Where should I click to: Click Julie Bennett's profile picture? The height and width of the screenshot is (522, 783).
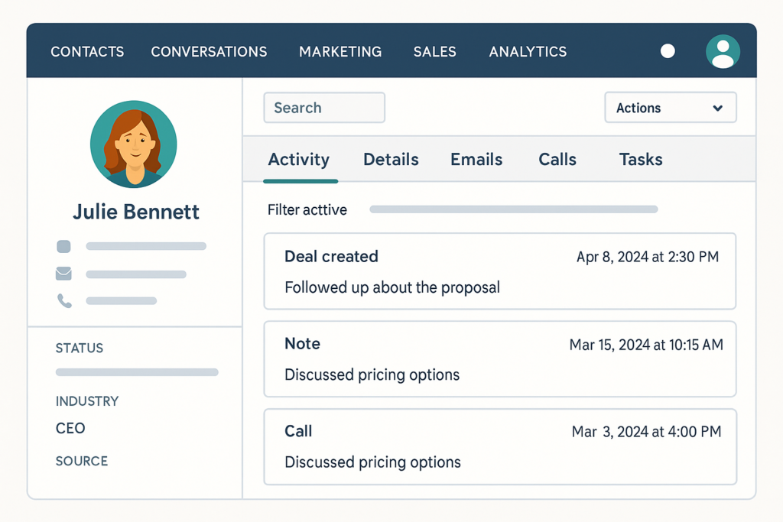coord(133,144)
